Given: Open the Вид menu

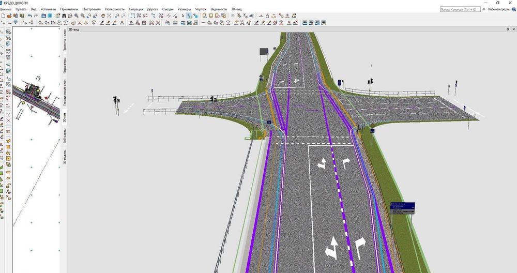Looking at the screenshot, I should (33, 9).
